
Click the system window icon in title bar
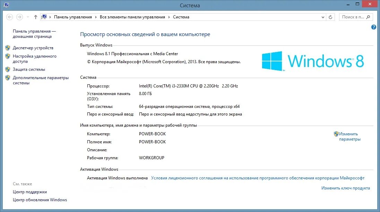tap(6, 5)
